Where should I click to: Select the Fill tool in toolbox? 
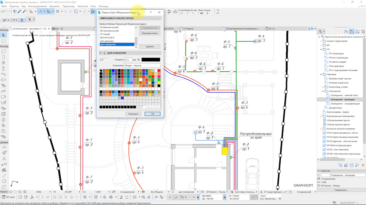pos(4,170)
